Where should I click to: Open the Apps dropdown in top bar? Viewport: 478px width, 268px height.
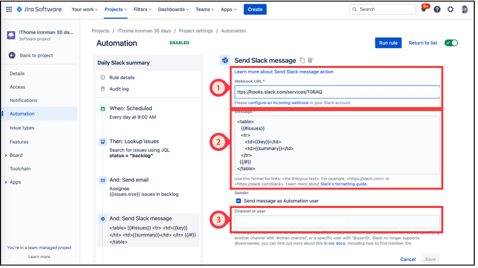pyautogui.click(x=228, y=9)
